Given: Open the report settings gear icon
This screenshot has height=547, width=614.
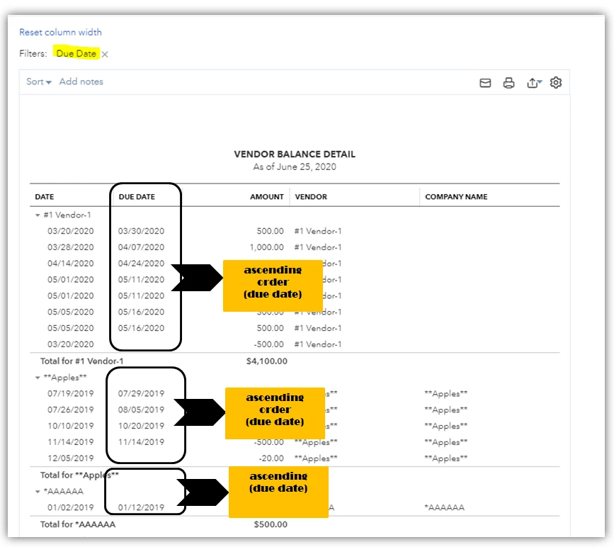Looking at the screenshot, I should click(x=556, y=82).
